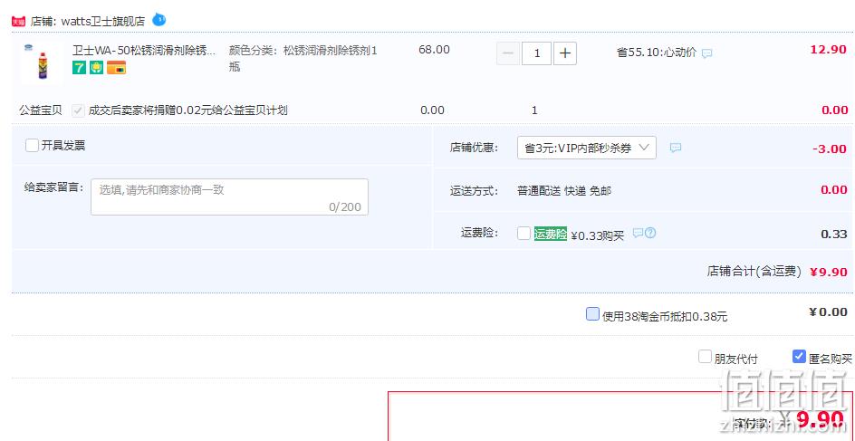Check the 运费险 shipping insurance box
Screen dimensions: 855x441
point(524,234)
